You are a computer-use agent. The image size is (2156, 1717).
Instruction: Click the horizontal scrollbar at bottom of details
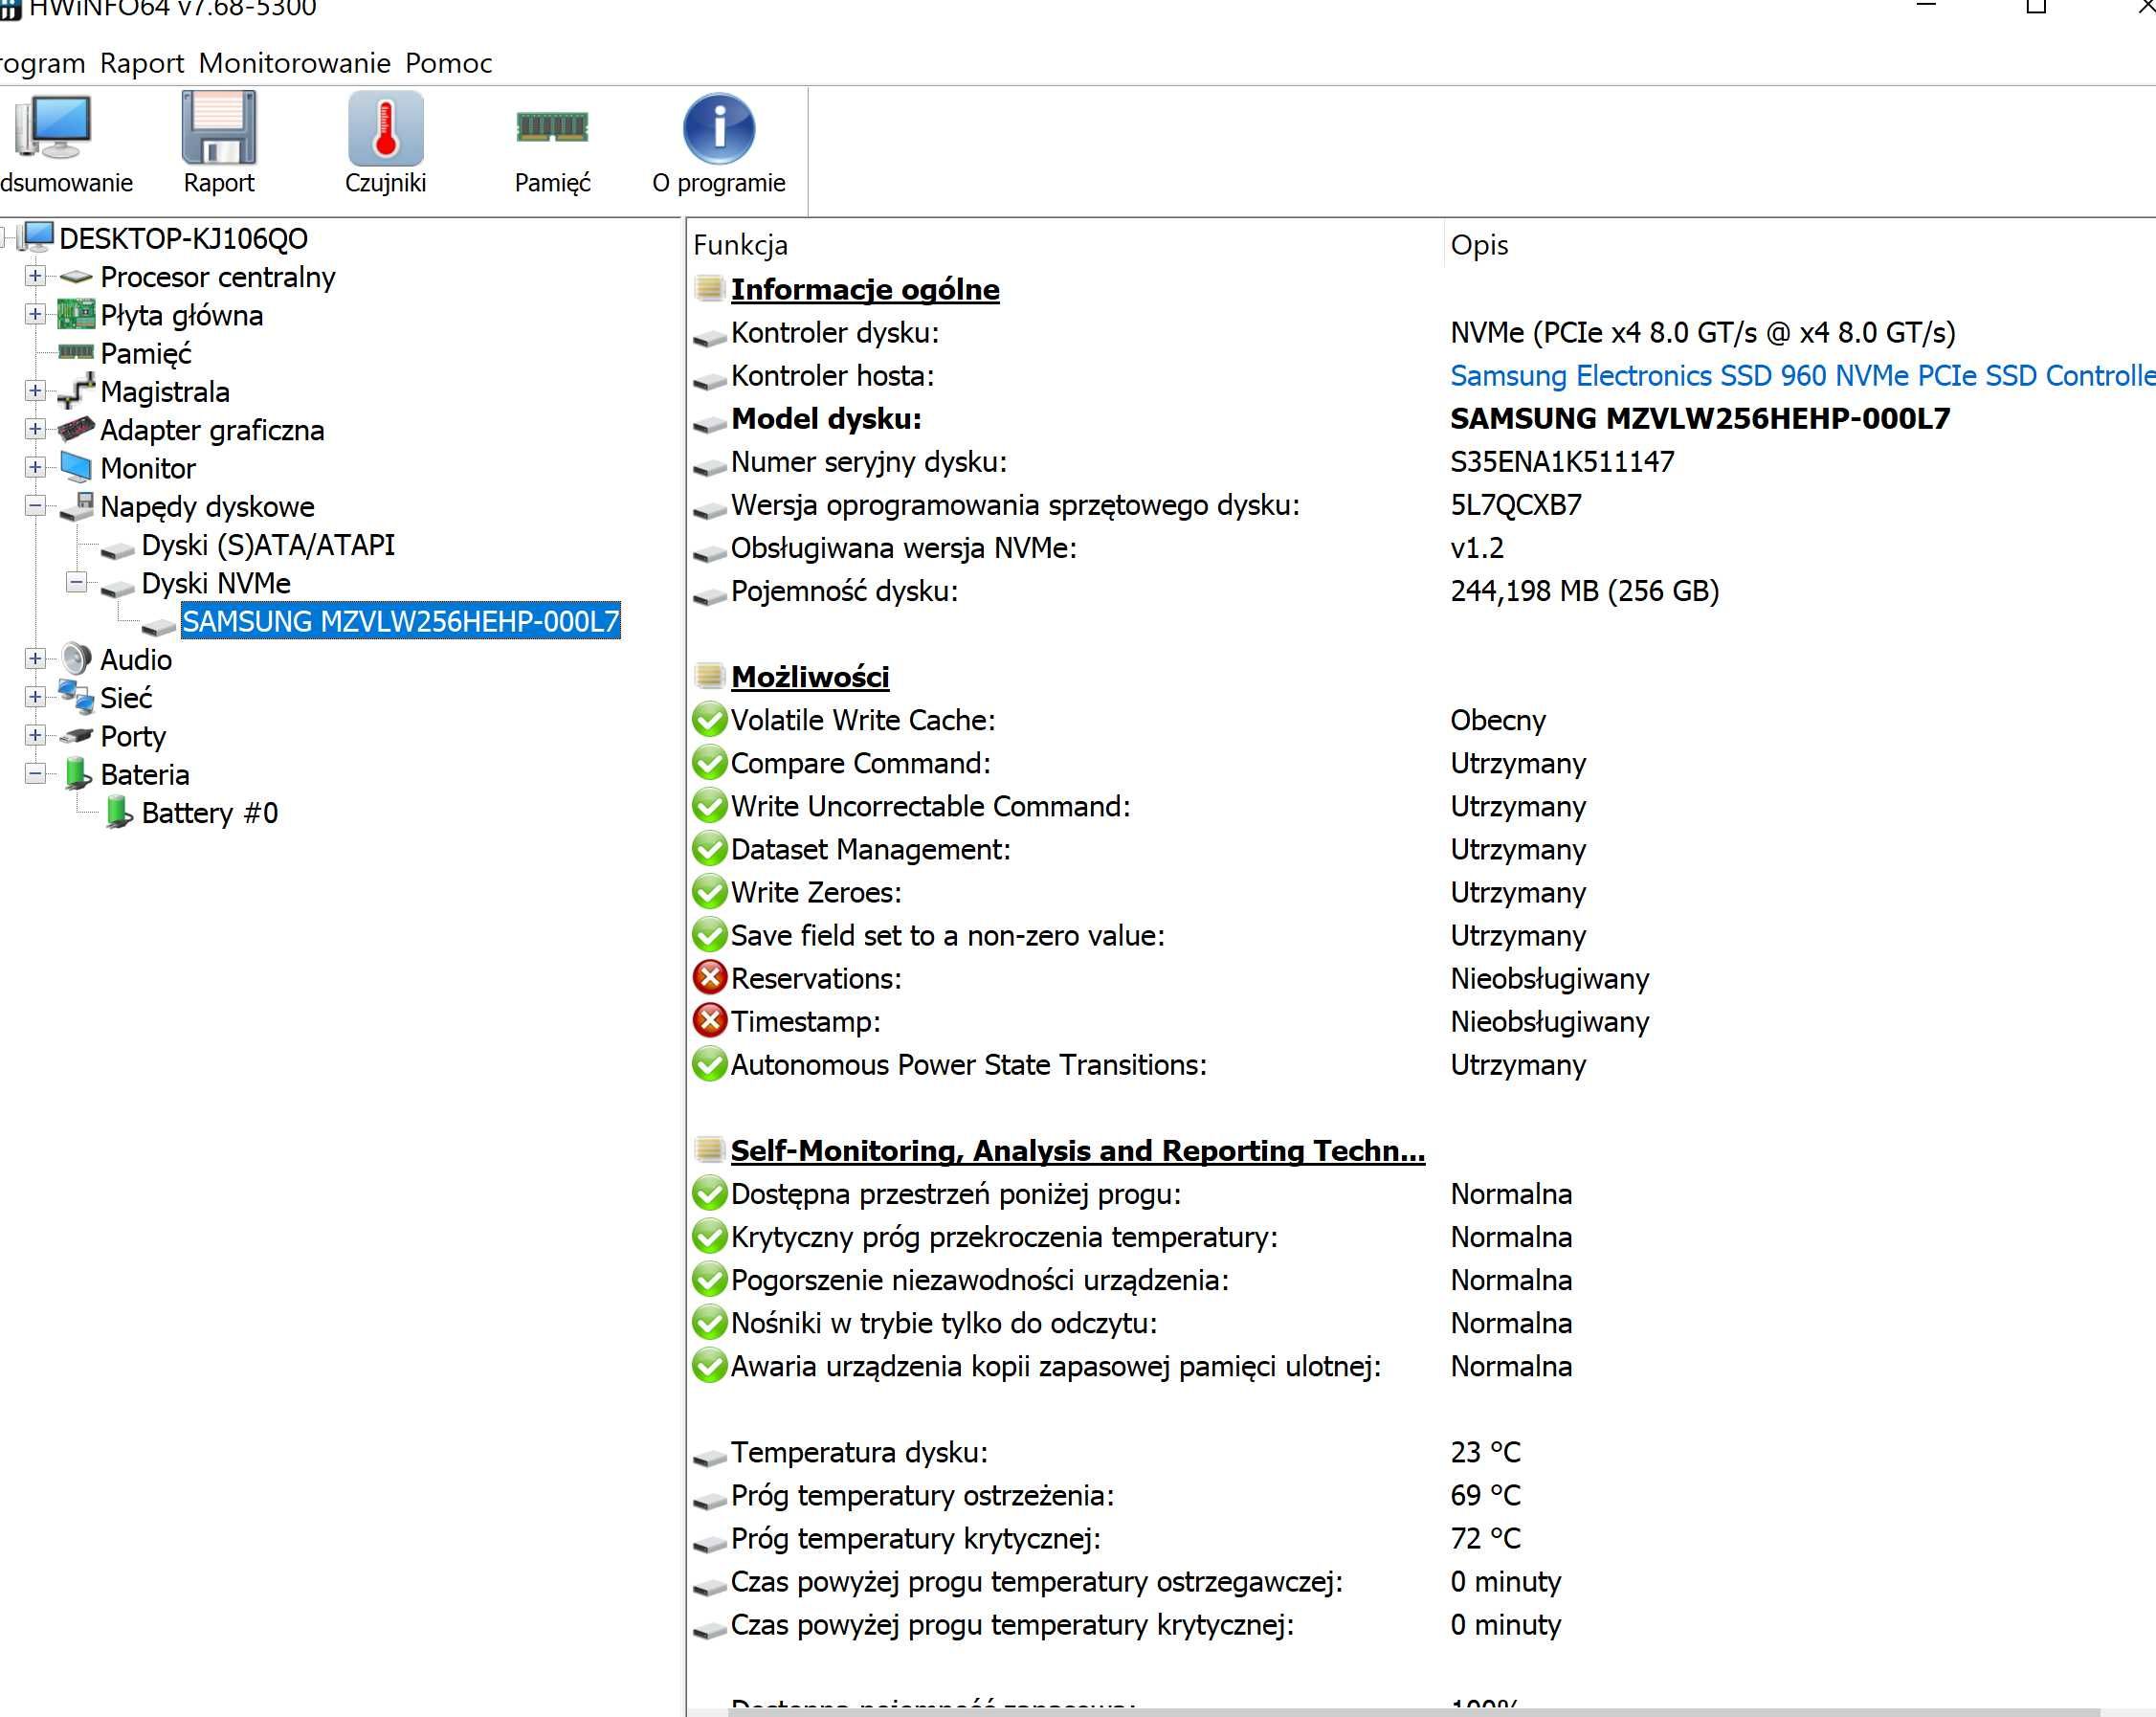[1415, 1711]
